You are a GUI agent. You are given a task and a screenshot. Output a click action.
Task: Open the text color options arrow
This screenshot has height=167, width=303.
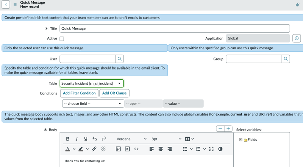click(x=74, y=149)
